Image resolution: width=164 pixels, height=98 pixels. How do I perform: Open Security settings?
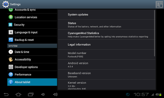pyautogui.click(x=32, y=25)
